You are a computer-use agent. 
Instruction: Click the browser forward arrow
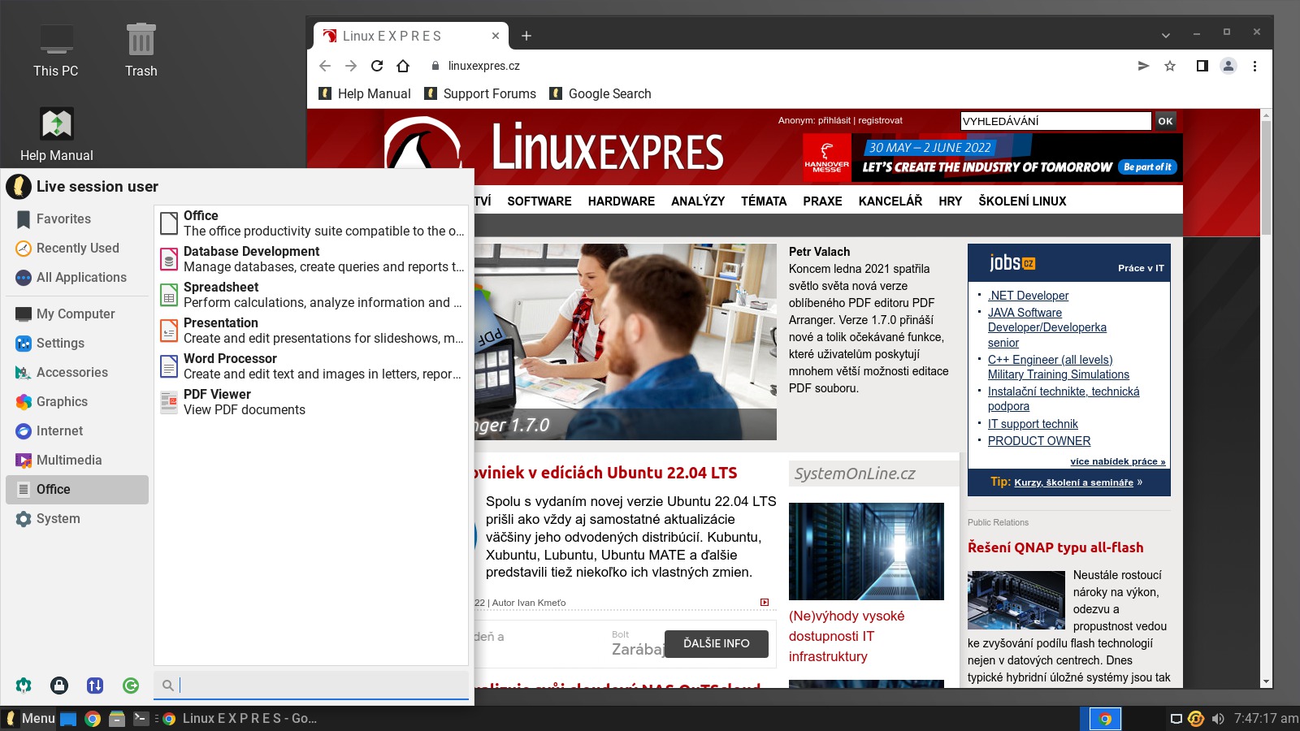(351, 66)
